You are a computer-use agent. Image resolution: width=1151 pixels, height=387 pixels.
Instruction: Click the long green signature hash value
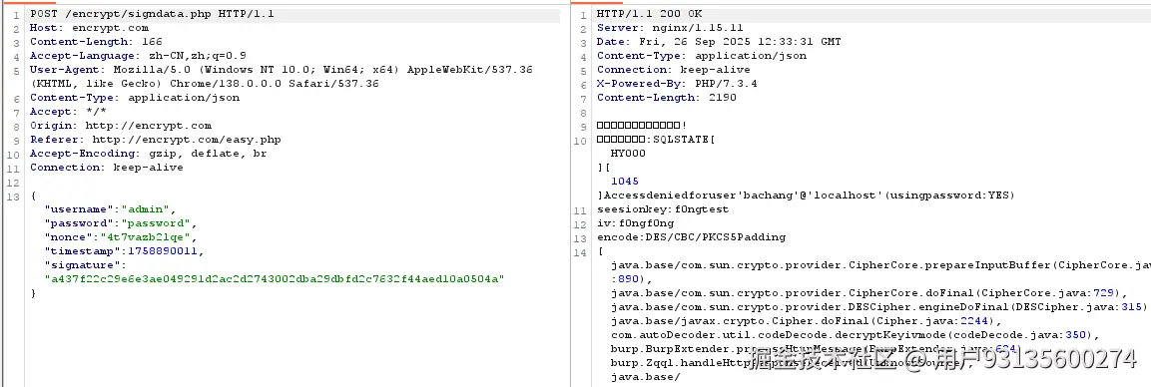(x=275, y=279)
